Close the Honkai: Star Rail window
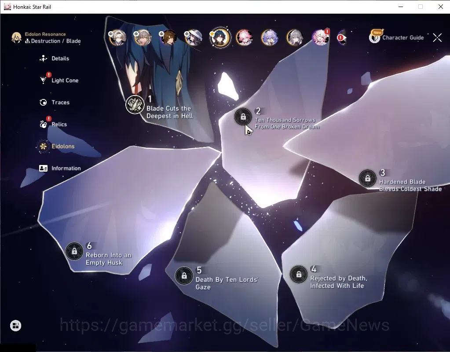Viewport: 450px width, 352px height. point(440,7)
